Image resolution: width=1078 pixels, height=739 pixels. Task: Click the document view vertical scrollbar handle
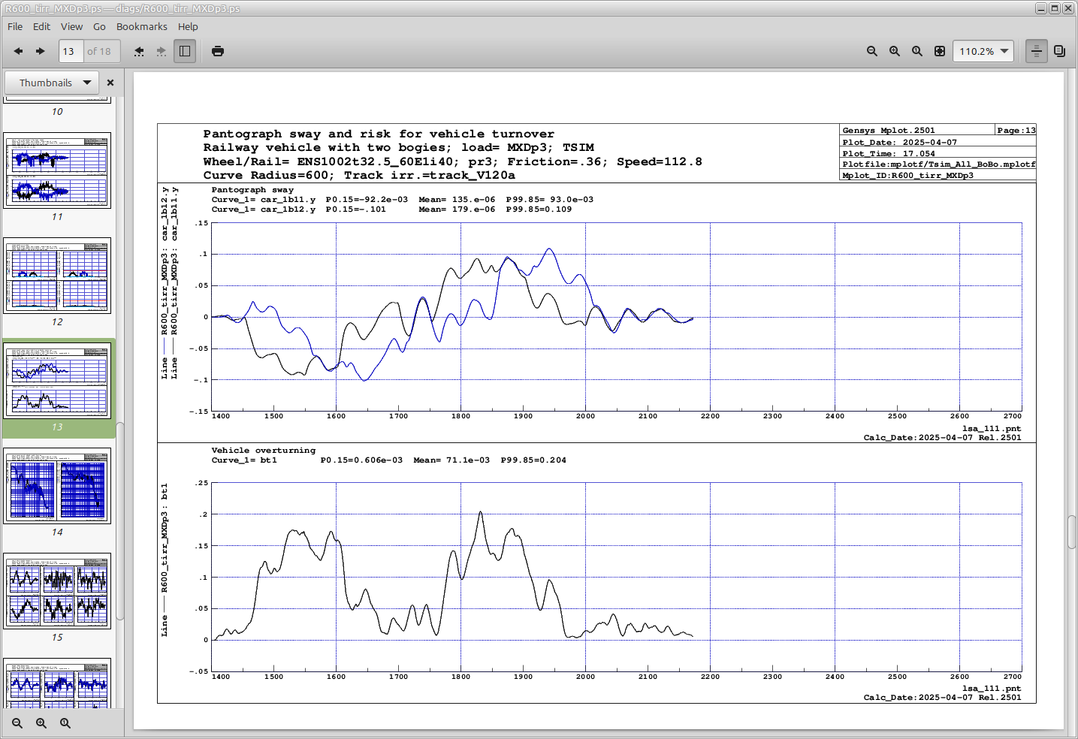(x=1072, y=532)
